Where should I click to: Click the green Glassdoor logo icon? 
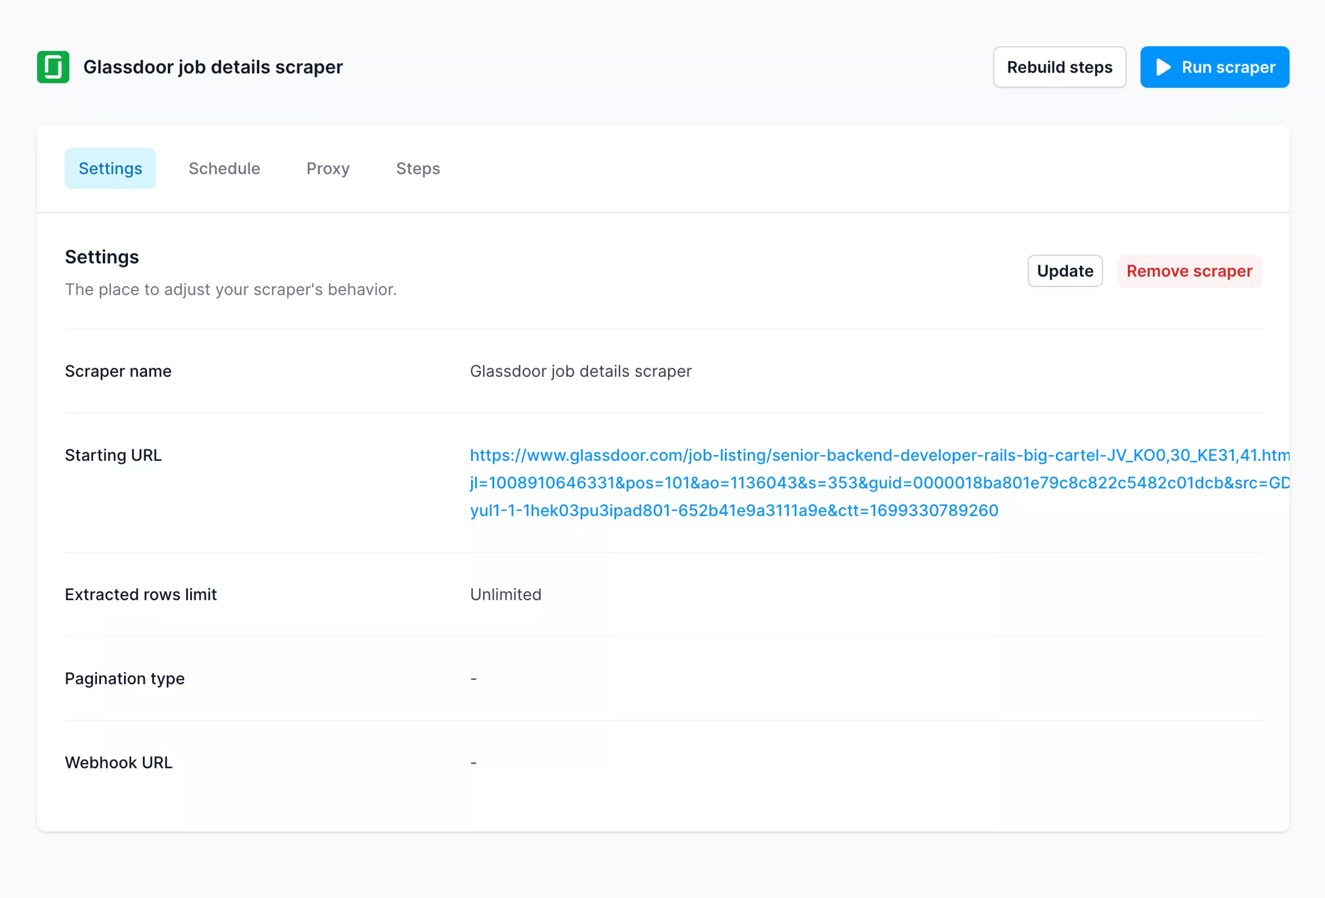pos(53,67)
